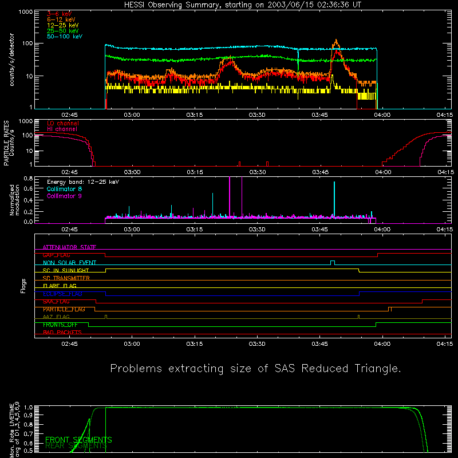Click the 03:30 tick label under modulation plot
Viewport: 458px width, 458px height.
click(256, 230)
